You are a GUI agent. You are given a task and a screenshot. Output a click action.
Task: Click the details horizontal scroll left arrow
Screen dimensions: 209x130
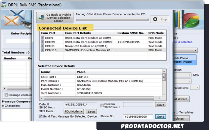(42, 98)
